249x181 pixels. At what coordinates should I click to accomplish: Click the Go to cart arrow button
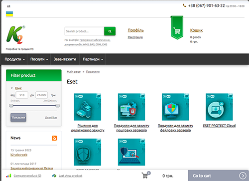click(243, 176)
